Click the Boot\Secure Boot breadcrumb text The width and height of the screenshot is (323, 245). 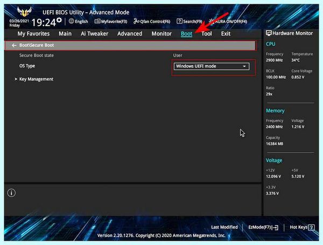coord(37,45)
